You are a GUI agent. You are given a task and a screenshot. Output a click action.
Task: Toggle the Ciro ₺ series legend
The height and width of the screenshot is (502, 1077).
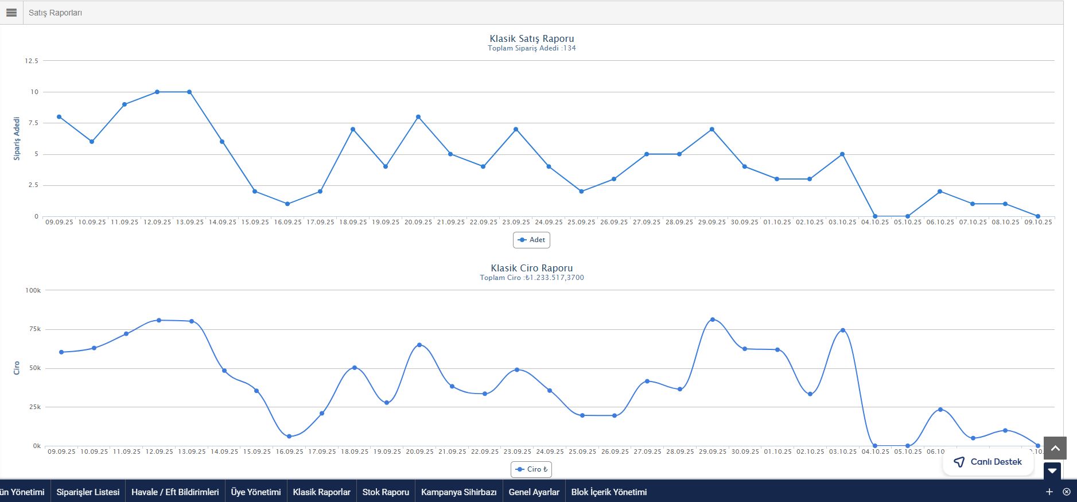click(x=531, y=469)
